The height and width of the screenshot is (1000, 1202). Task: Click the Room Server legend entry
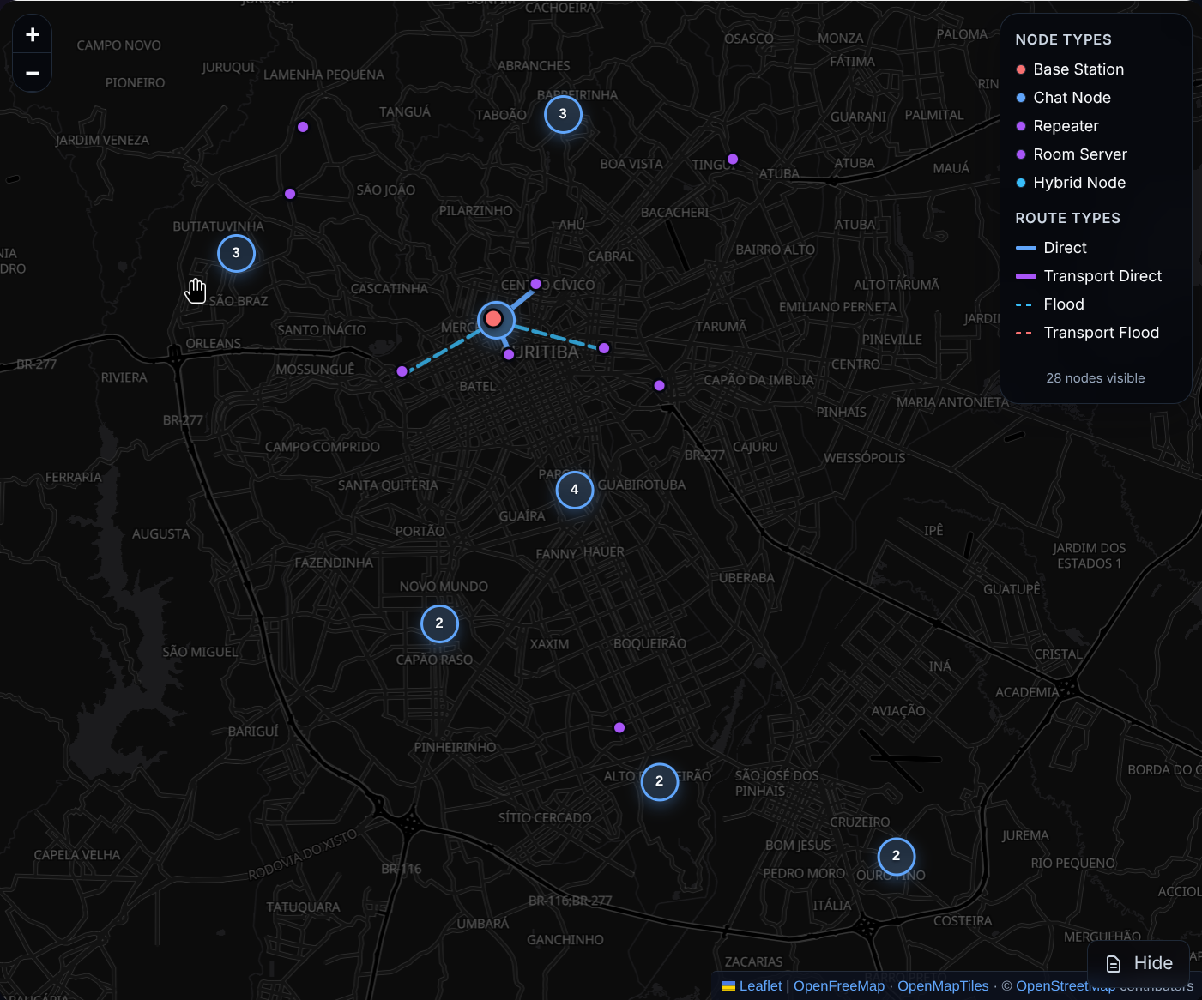1072,154
